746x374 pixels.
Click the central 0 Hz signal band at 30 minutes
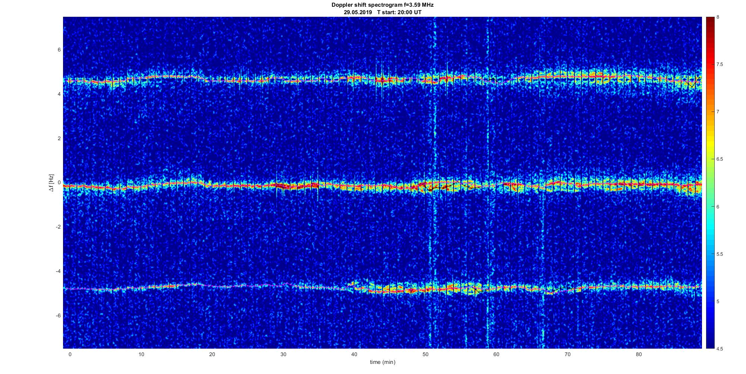click(x=283, y=186)
